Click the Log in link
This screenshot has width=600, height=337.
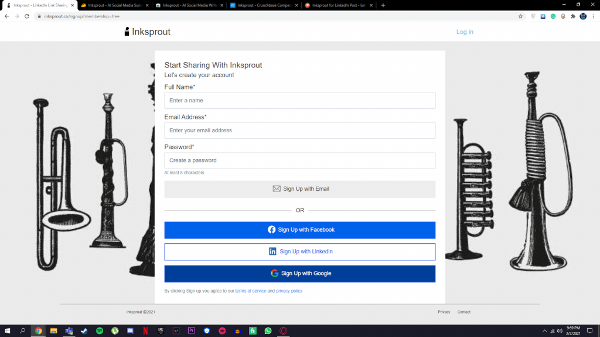click(465, 32)
